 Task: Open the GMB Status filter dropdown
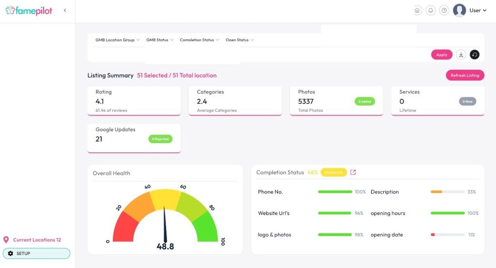[x=160, y=40]
